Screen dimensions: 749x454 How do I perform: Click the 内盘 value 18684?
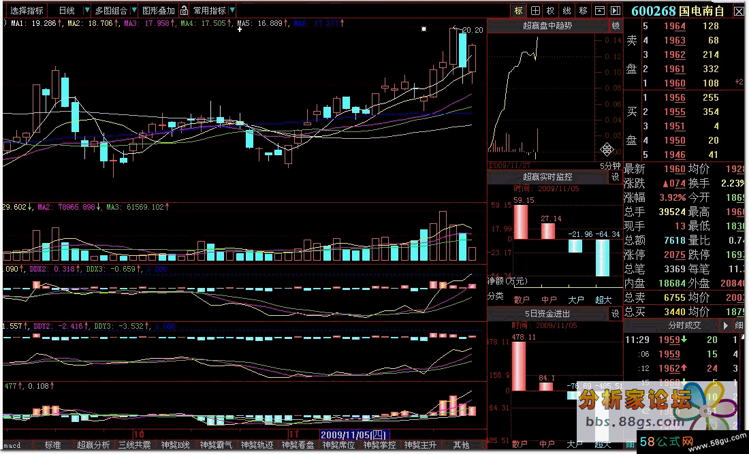click(672, 283)
